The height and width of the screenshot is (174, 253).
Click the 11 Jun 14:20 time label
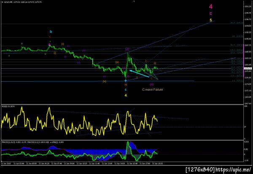tap(120, 163)
